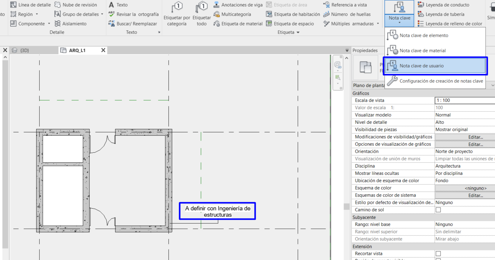Expand the Región dropdown arrow

[x=37, y=14]
